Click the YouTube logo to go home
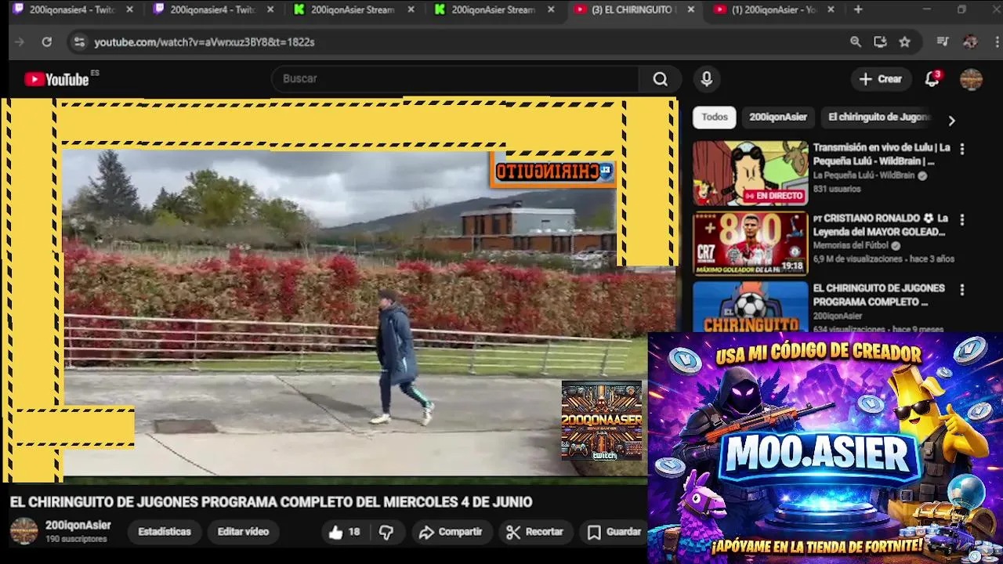 [x=56, y=79]
